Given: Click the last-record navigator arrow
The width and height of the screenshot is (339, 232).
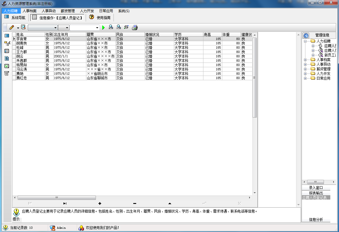Looking at the screenshot, I should pos(65,203).
